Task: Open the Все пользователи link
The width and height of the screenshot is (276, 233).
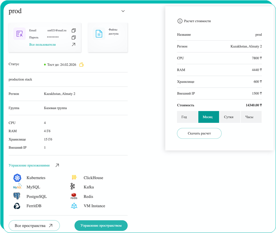Action: [x=42, y=45]
